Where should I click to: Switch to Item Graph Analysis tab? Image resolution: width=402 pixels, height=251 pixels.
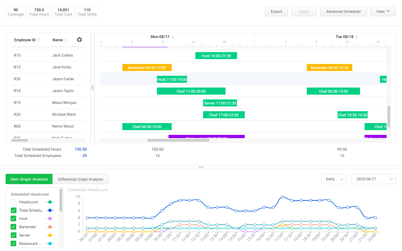(29, 179)
